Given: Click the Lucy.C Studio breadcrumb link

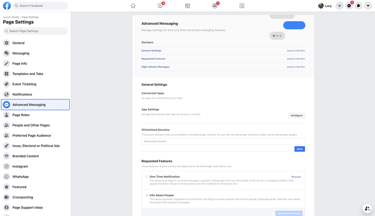Looking at the screenshot, I should pyautogui.click(x=11, y=17).
